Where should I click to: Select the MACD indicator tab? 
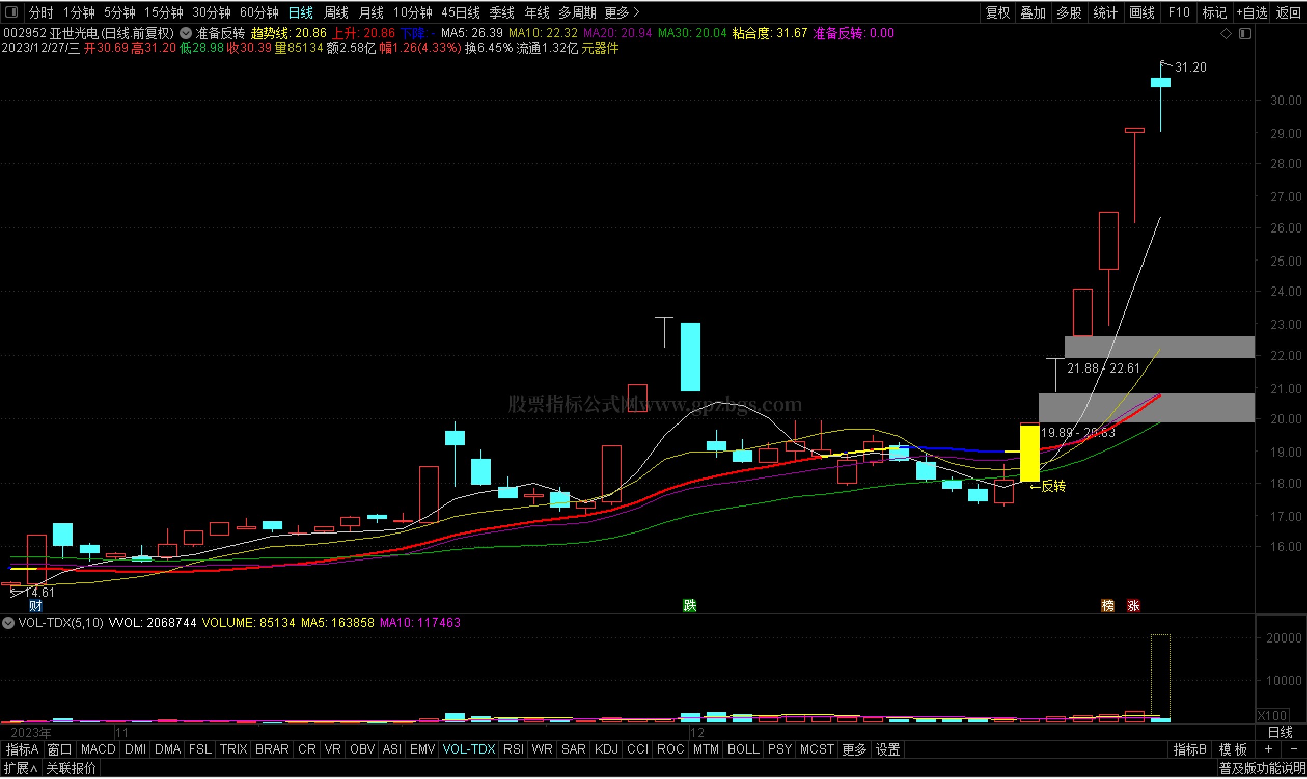pyautogui.click(x=98, y=749)
